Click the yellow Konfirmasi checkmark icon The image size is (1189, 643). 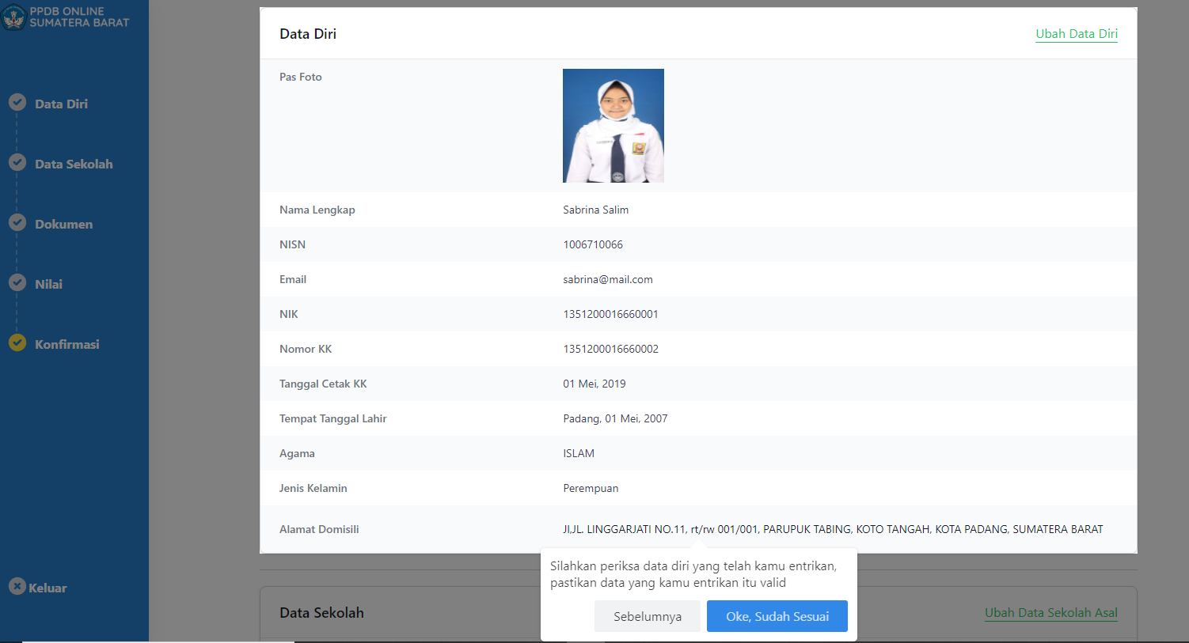(x=17, y=342)
